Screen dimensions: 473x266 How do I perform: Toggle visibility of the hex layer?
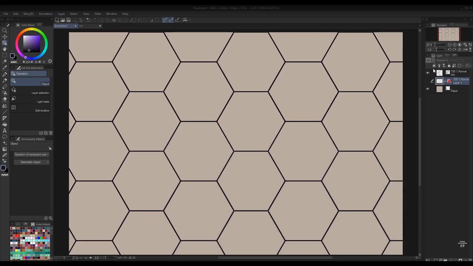(x=428, y=73)
